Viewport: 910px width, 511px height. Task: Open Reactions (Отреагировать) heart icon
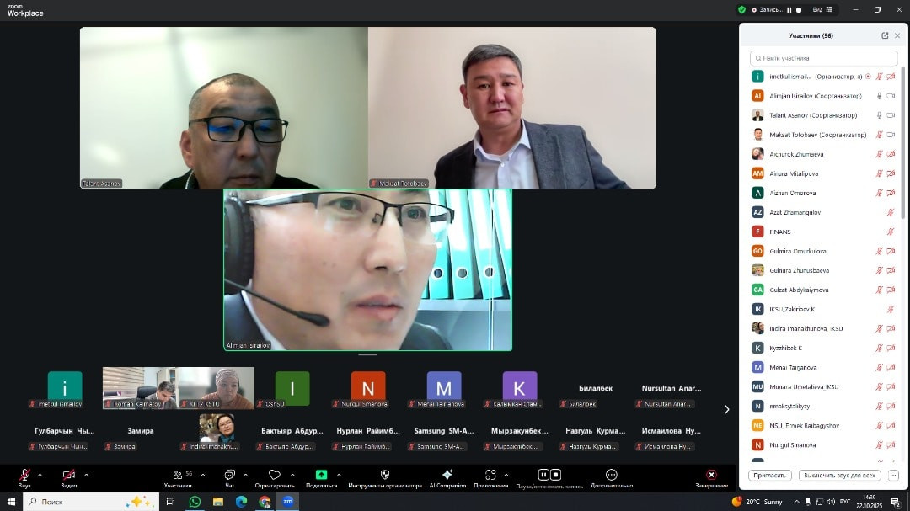point(274,476)
